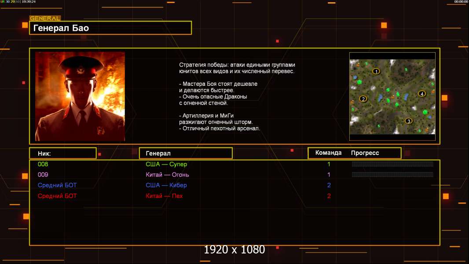This screenshot has width=469, height=264.
Task: Click the "Прогресс" column header
Action: tap(365, 153)
